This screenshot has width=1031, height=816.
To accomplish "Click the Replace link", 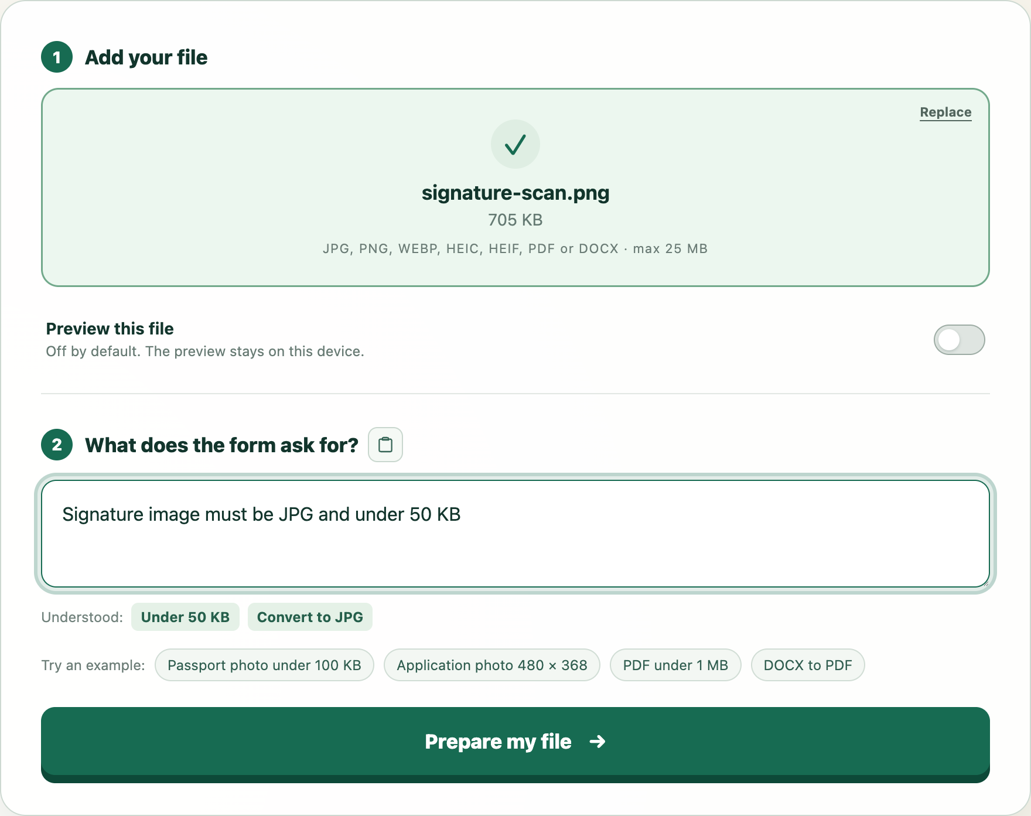I will point(945,112).
